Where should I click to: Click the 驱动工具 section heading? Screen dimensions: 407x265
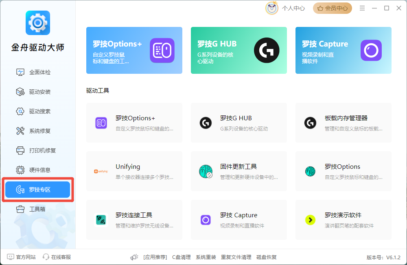(98, 91)
